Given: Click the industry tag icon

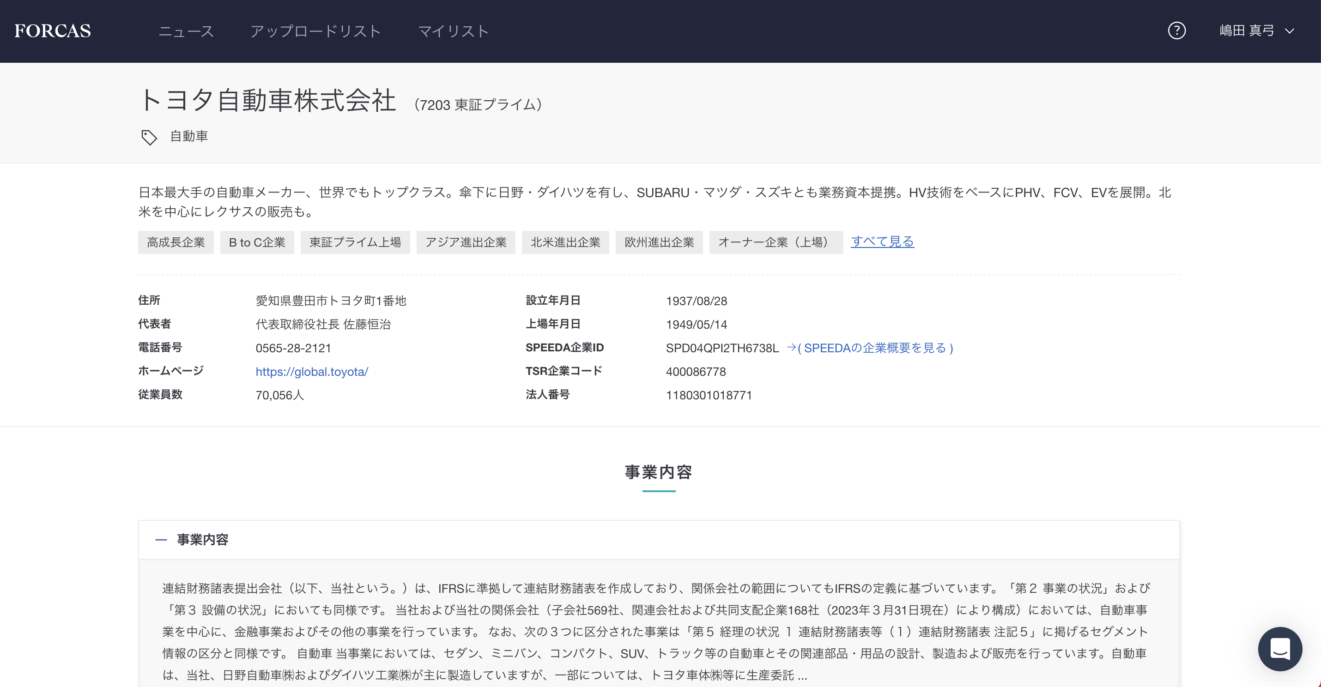Looking at the screenshot, I should 149,137.
